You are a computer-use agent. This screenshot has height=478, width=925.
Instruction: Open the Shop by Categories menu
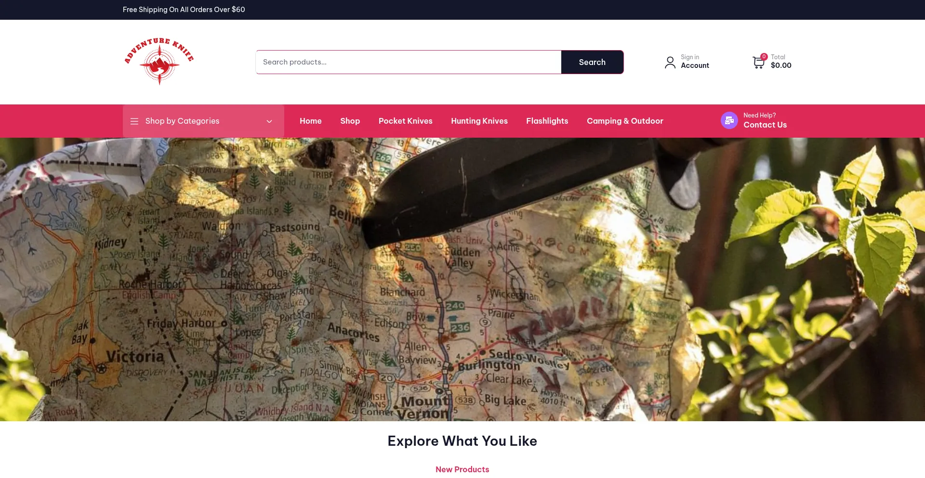(x=203, y=121)
